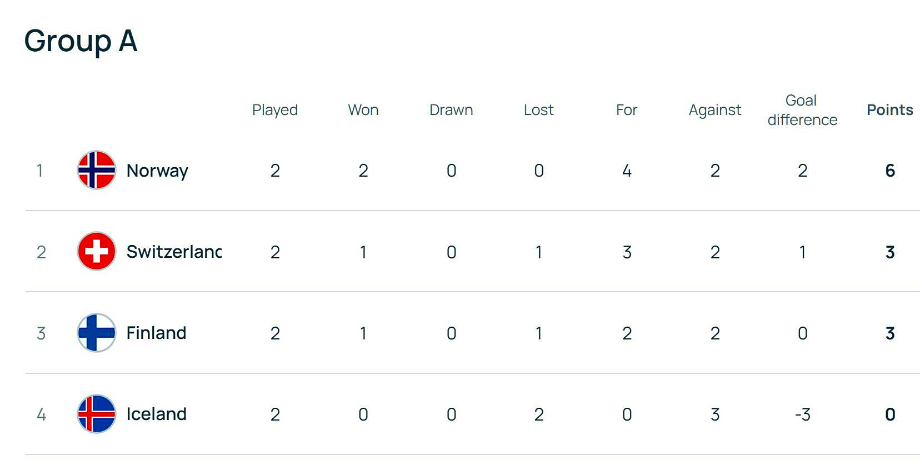Image resolution: width=920 pixels, height=475 pixels.
Task: Open the Finland team link
Action: [x=156, y=333]
